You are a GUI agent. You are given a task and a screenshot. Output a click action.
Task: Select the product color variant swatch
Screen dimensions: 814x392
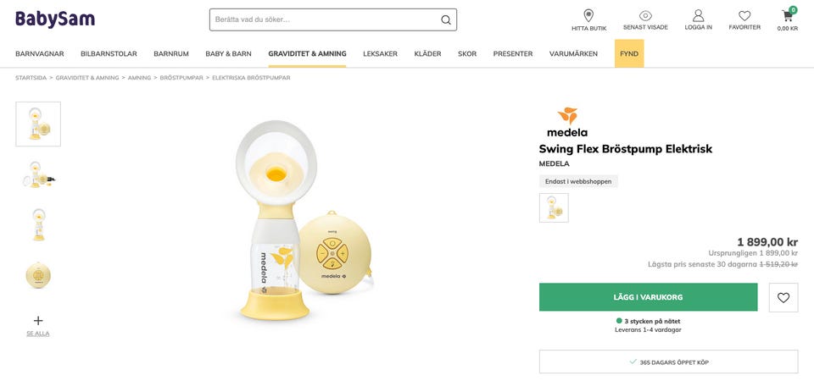click(x=554, y=207)
